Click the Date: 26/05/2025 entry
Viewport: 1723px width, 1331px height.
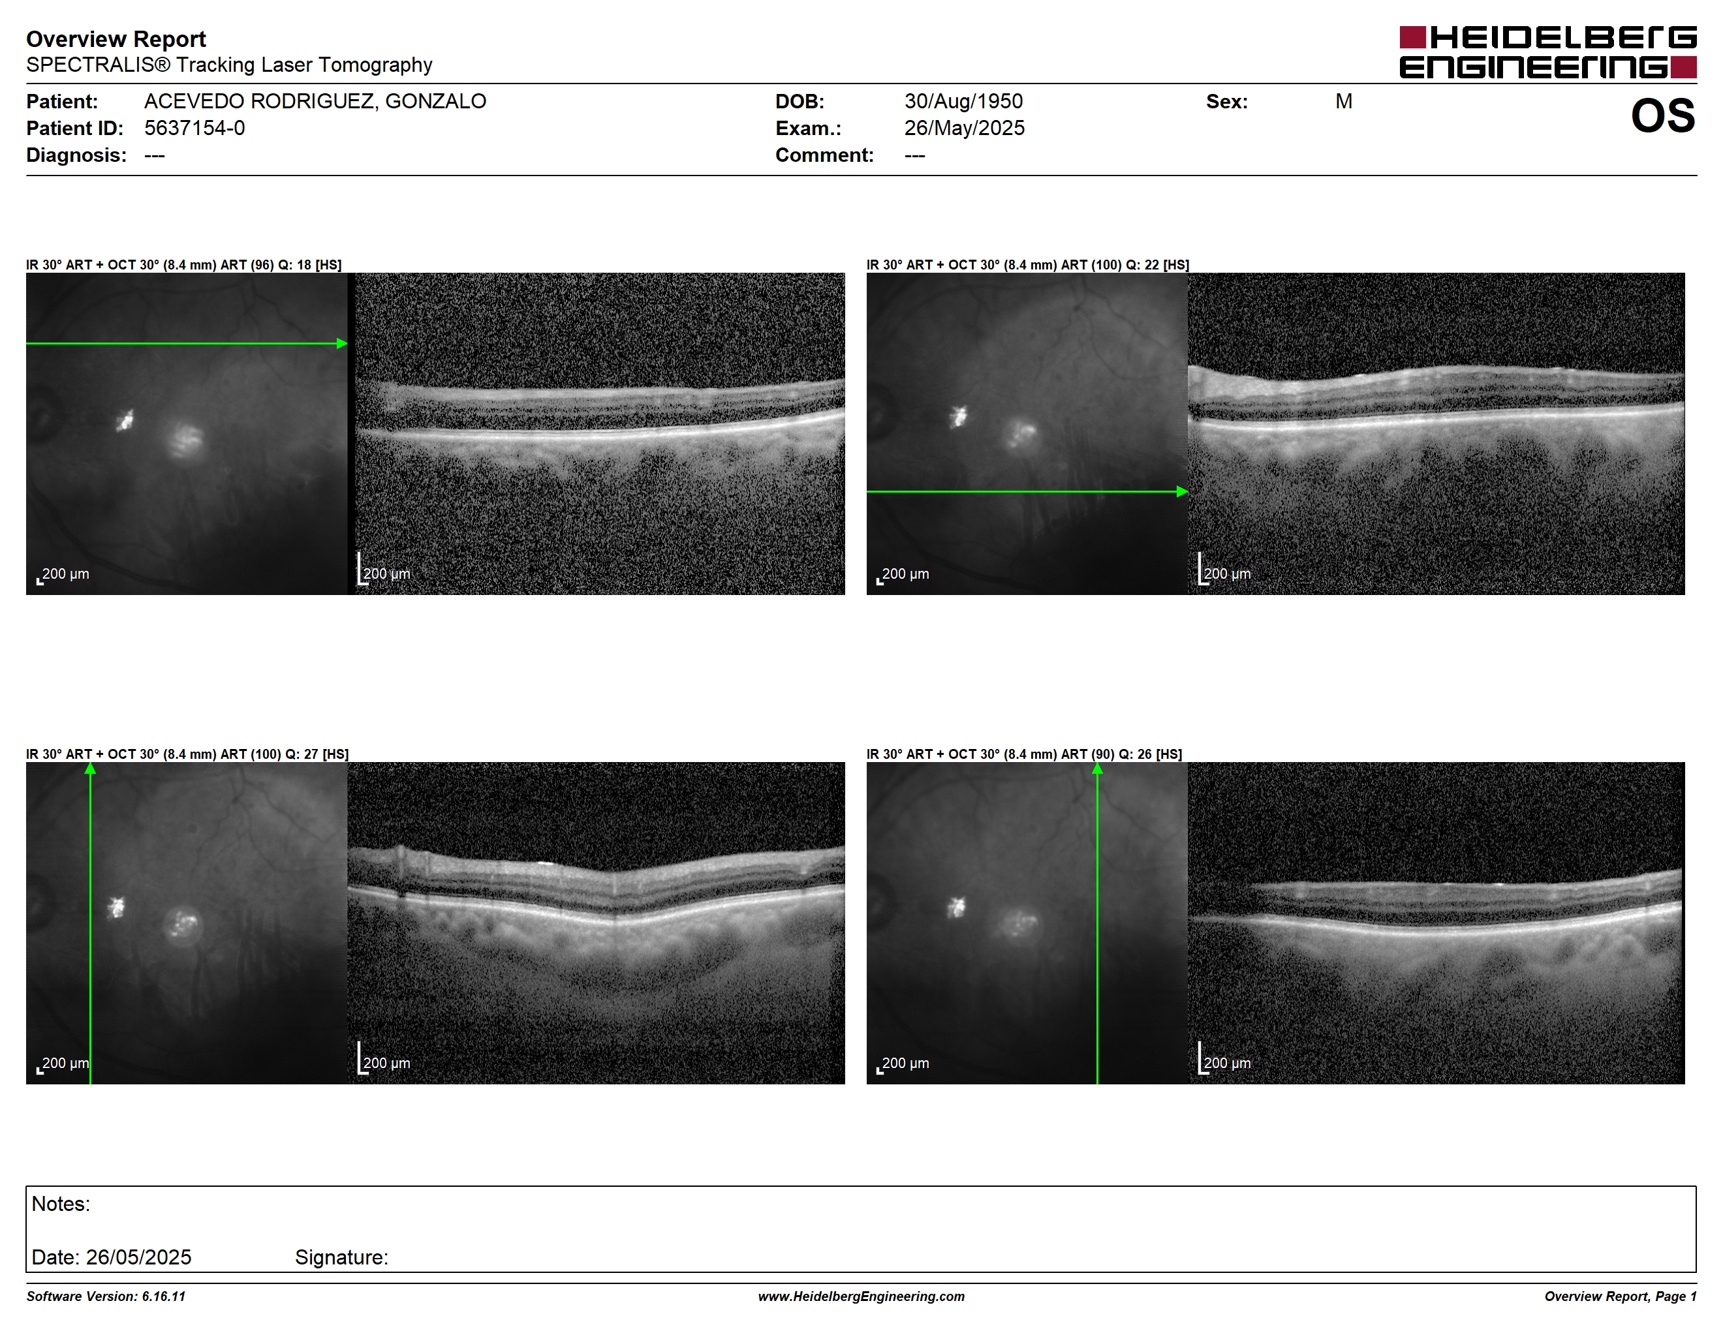pyautogui.click(x=111, y=1257)
